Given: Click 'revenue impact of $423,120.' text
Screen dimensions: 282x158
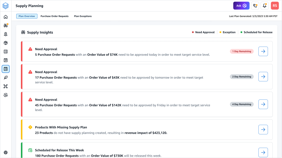Looking at the screenshot, I should 146,133.
